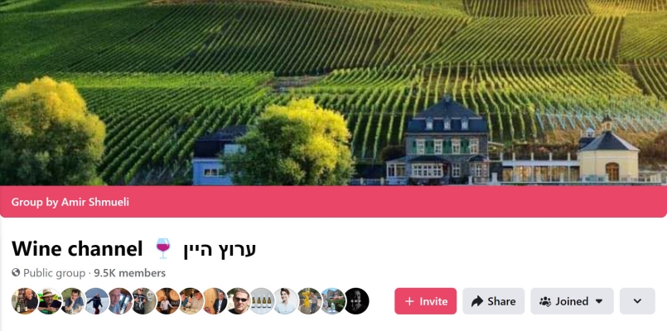Screen dimensions: 667x331
Task: Open the vineyard cover photo
Action: [x=333, y=93]
